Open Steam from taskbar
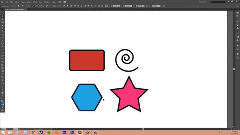Viewport: 240px width, 135px height. pyautogui.click(x=41, y=132)
